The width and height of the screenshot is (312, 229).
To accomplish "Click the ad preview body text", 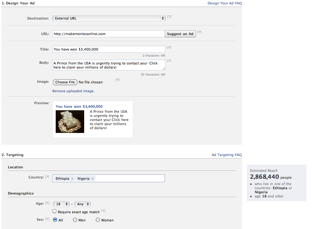I will 109,120.
